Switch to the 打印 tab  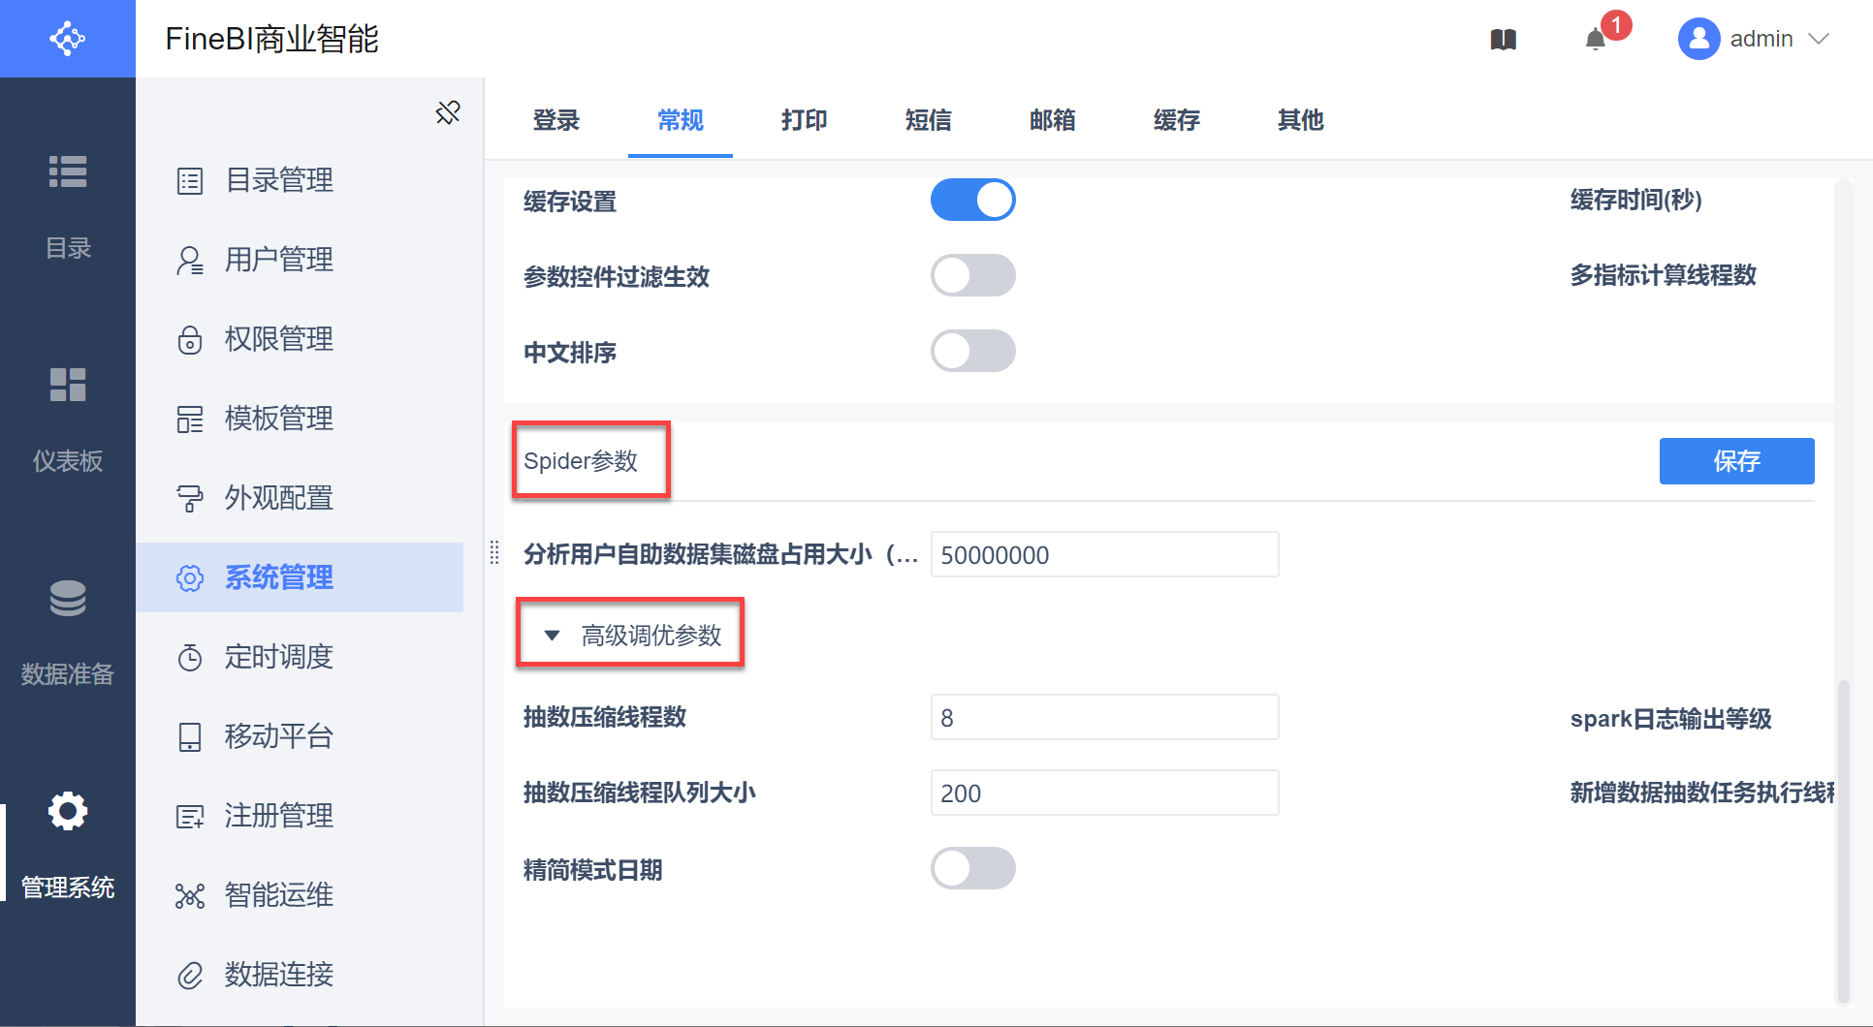point(804,120)
